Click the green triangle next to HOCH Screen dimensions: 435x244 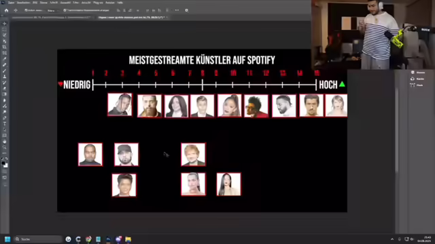pyautogui.click(x=342, y=84)
